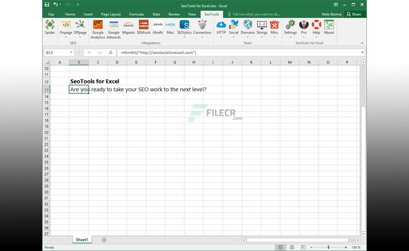
Task: Open Google Adwords integration
Action: tap(113, 30)
